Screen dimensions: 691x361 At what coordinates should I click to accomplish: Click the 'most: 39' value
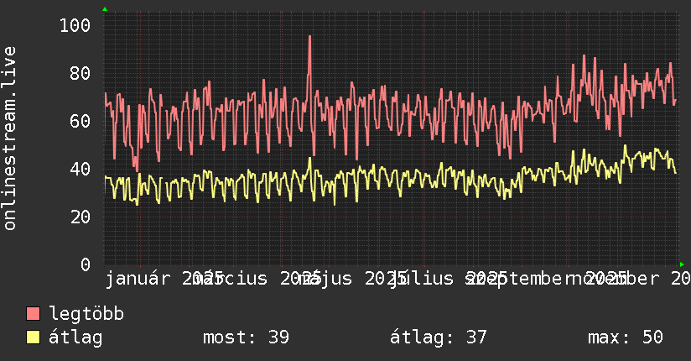(246, 337)
